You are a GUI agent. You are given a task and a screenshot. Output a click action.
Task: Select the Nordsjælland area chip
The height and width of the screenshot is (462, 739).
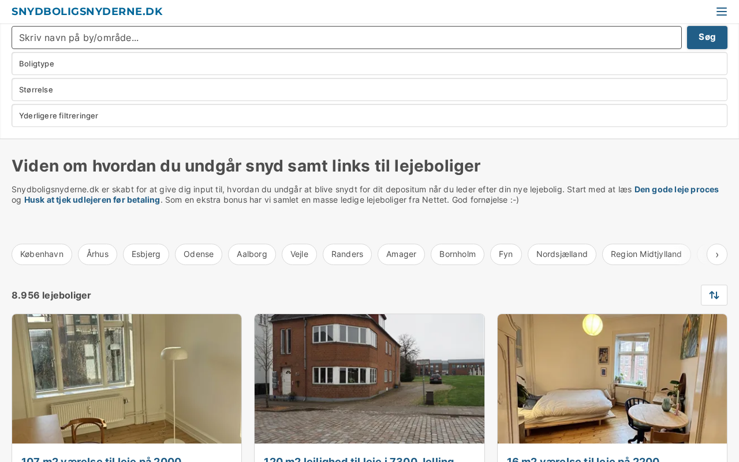[x=562, y=254]
